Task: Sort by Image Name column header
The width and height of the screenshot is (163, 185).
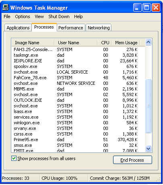Action: pos(33,43)
